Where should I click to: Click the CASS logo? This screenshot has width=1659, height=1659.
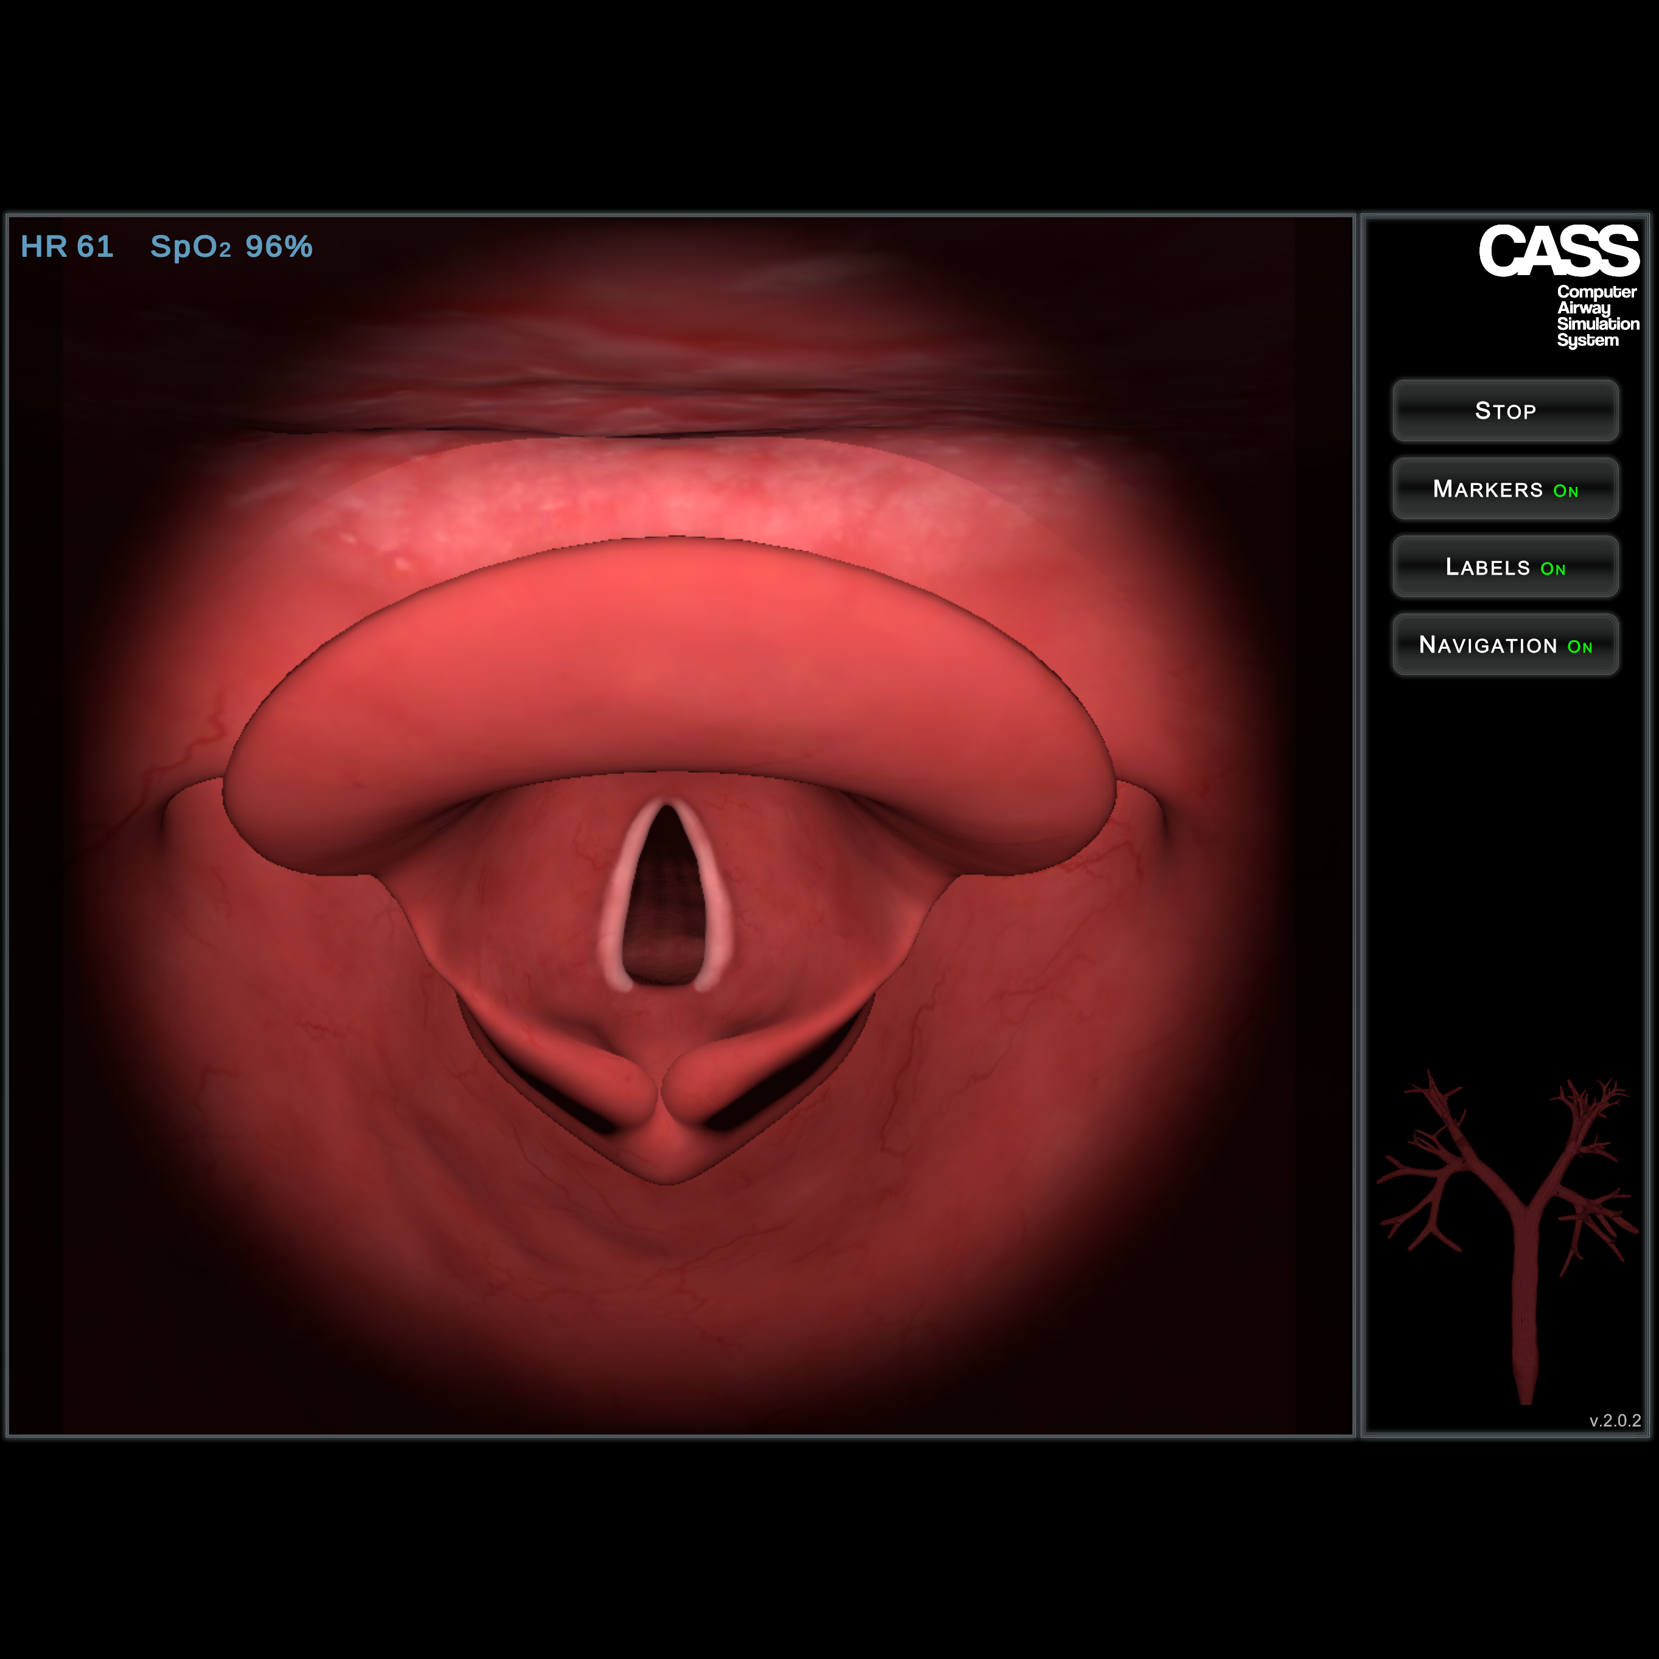pyautogui.click(x=1558, y=251)
